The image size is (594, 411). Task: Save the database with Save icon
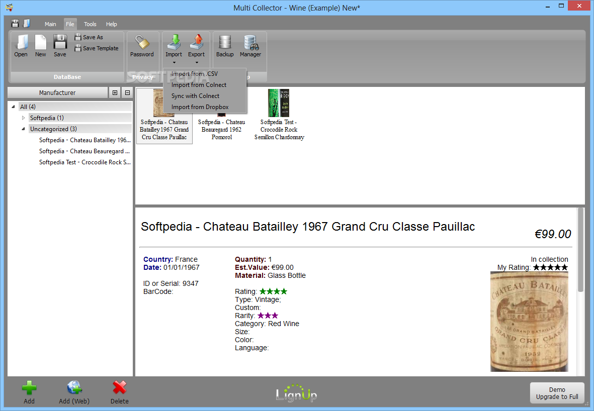click(x=60, y=45)
